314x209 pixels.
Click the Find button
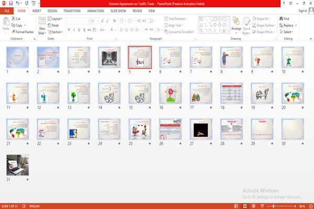(284, 19)
